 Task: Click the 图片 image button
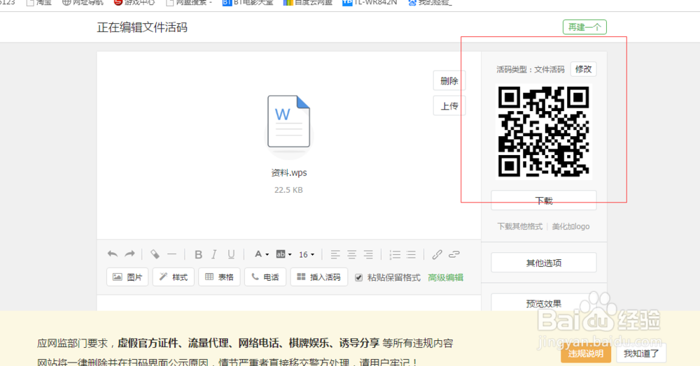point(127,277)
